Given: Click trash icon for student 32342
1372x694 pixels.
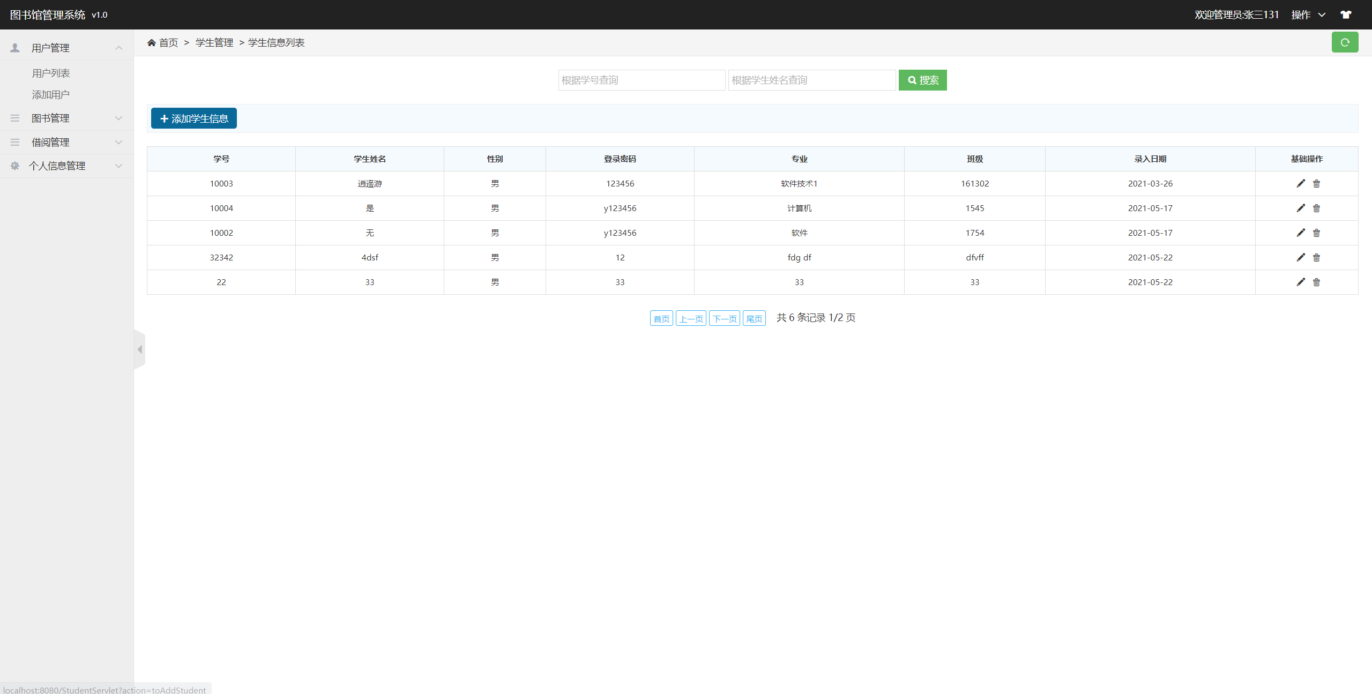Looking at the screenshot, I should [x=1316, y=257].
